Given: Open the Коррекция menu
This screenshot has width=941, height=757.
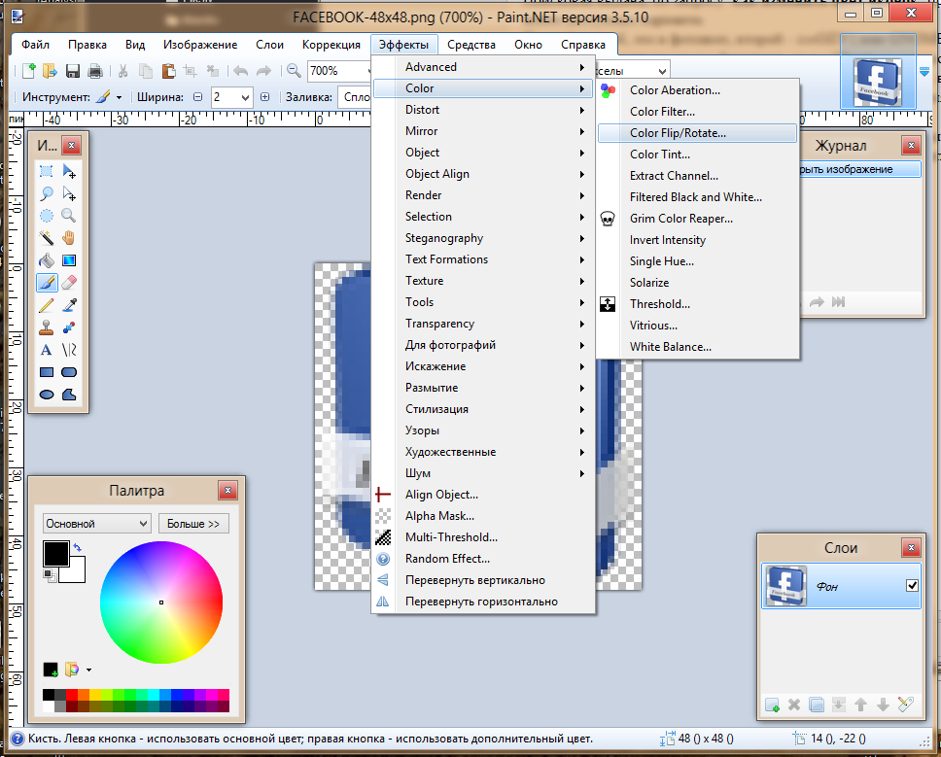Looking at the screenshot, I should 331,45.
